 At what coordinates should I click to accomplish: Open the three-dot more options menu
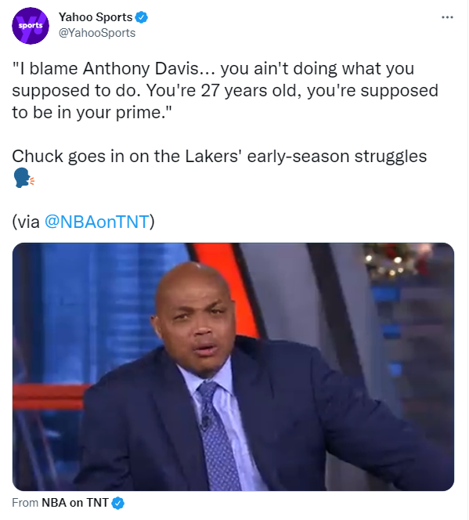coord(447,17)
